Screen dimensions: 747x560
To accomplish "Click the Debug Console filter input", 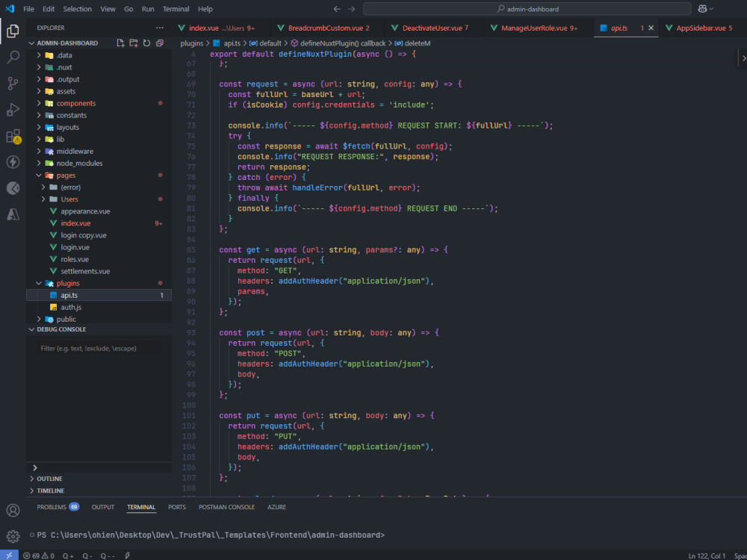I will pyautogui.click(x=99, y=349).
